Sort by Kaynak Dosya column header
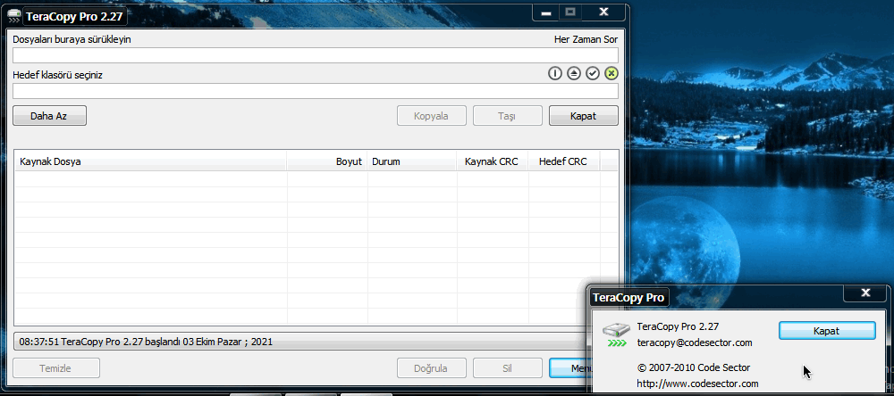The height and width of the screenshot is (396, 894). [150, 161]
